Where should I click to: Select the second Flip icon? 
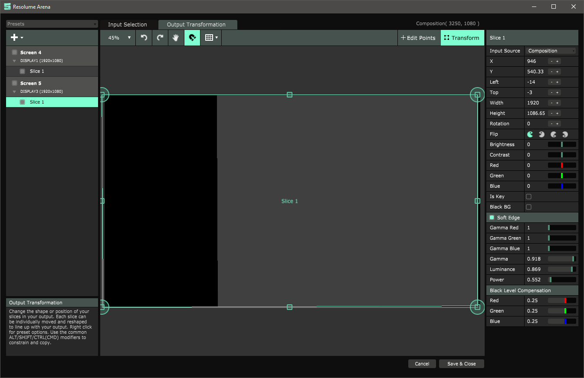[x=541, y=134]
